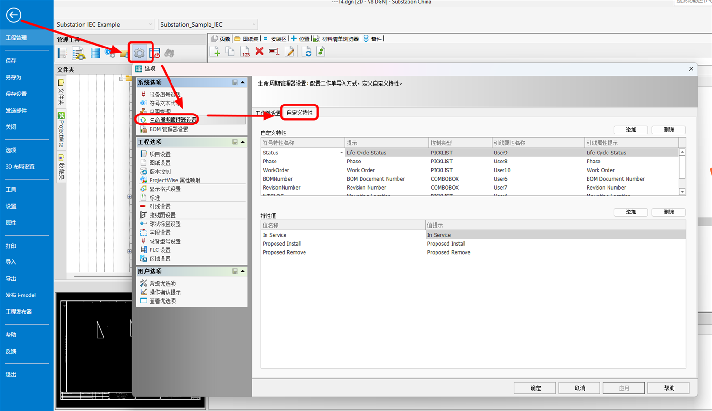Collapse the 工程选项 section

(x=243, y=142)
